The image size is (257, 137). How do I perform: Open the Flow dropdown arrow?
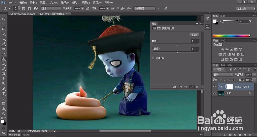(x=107, y=8)
